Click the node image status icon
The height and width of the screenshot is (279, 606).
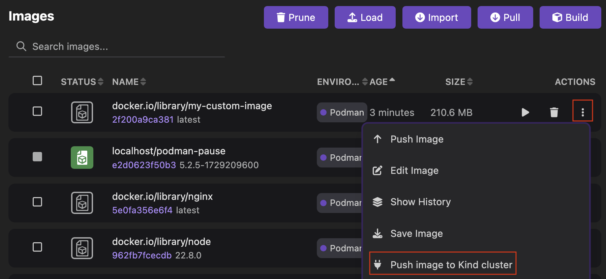point(82,248)
